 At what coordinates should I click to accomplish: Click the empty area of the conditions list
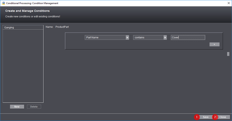click(23, 67)
